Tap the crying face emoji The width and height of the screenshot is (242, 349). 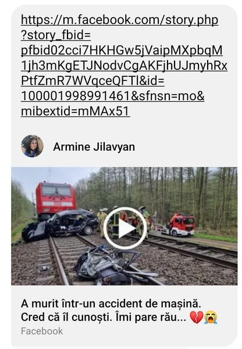click(211, 317)
